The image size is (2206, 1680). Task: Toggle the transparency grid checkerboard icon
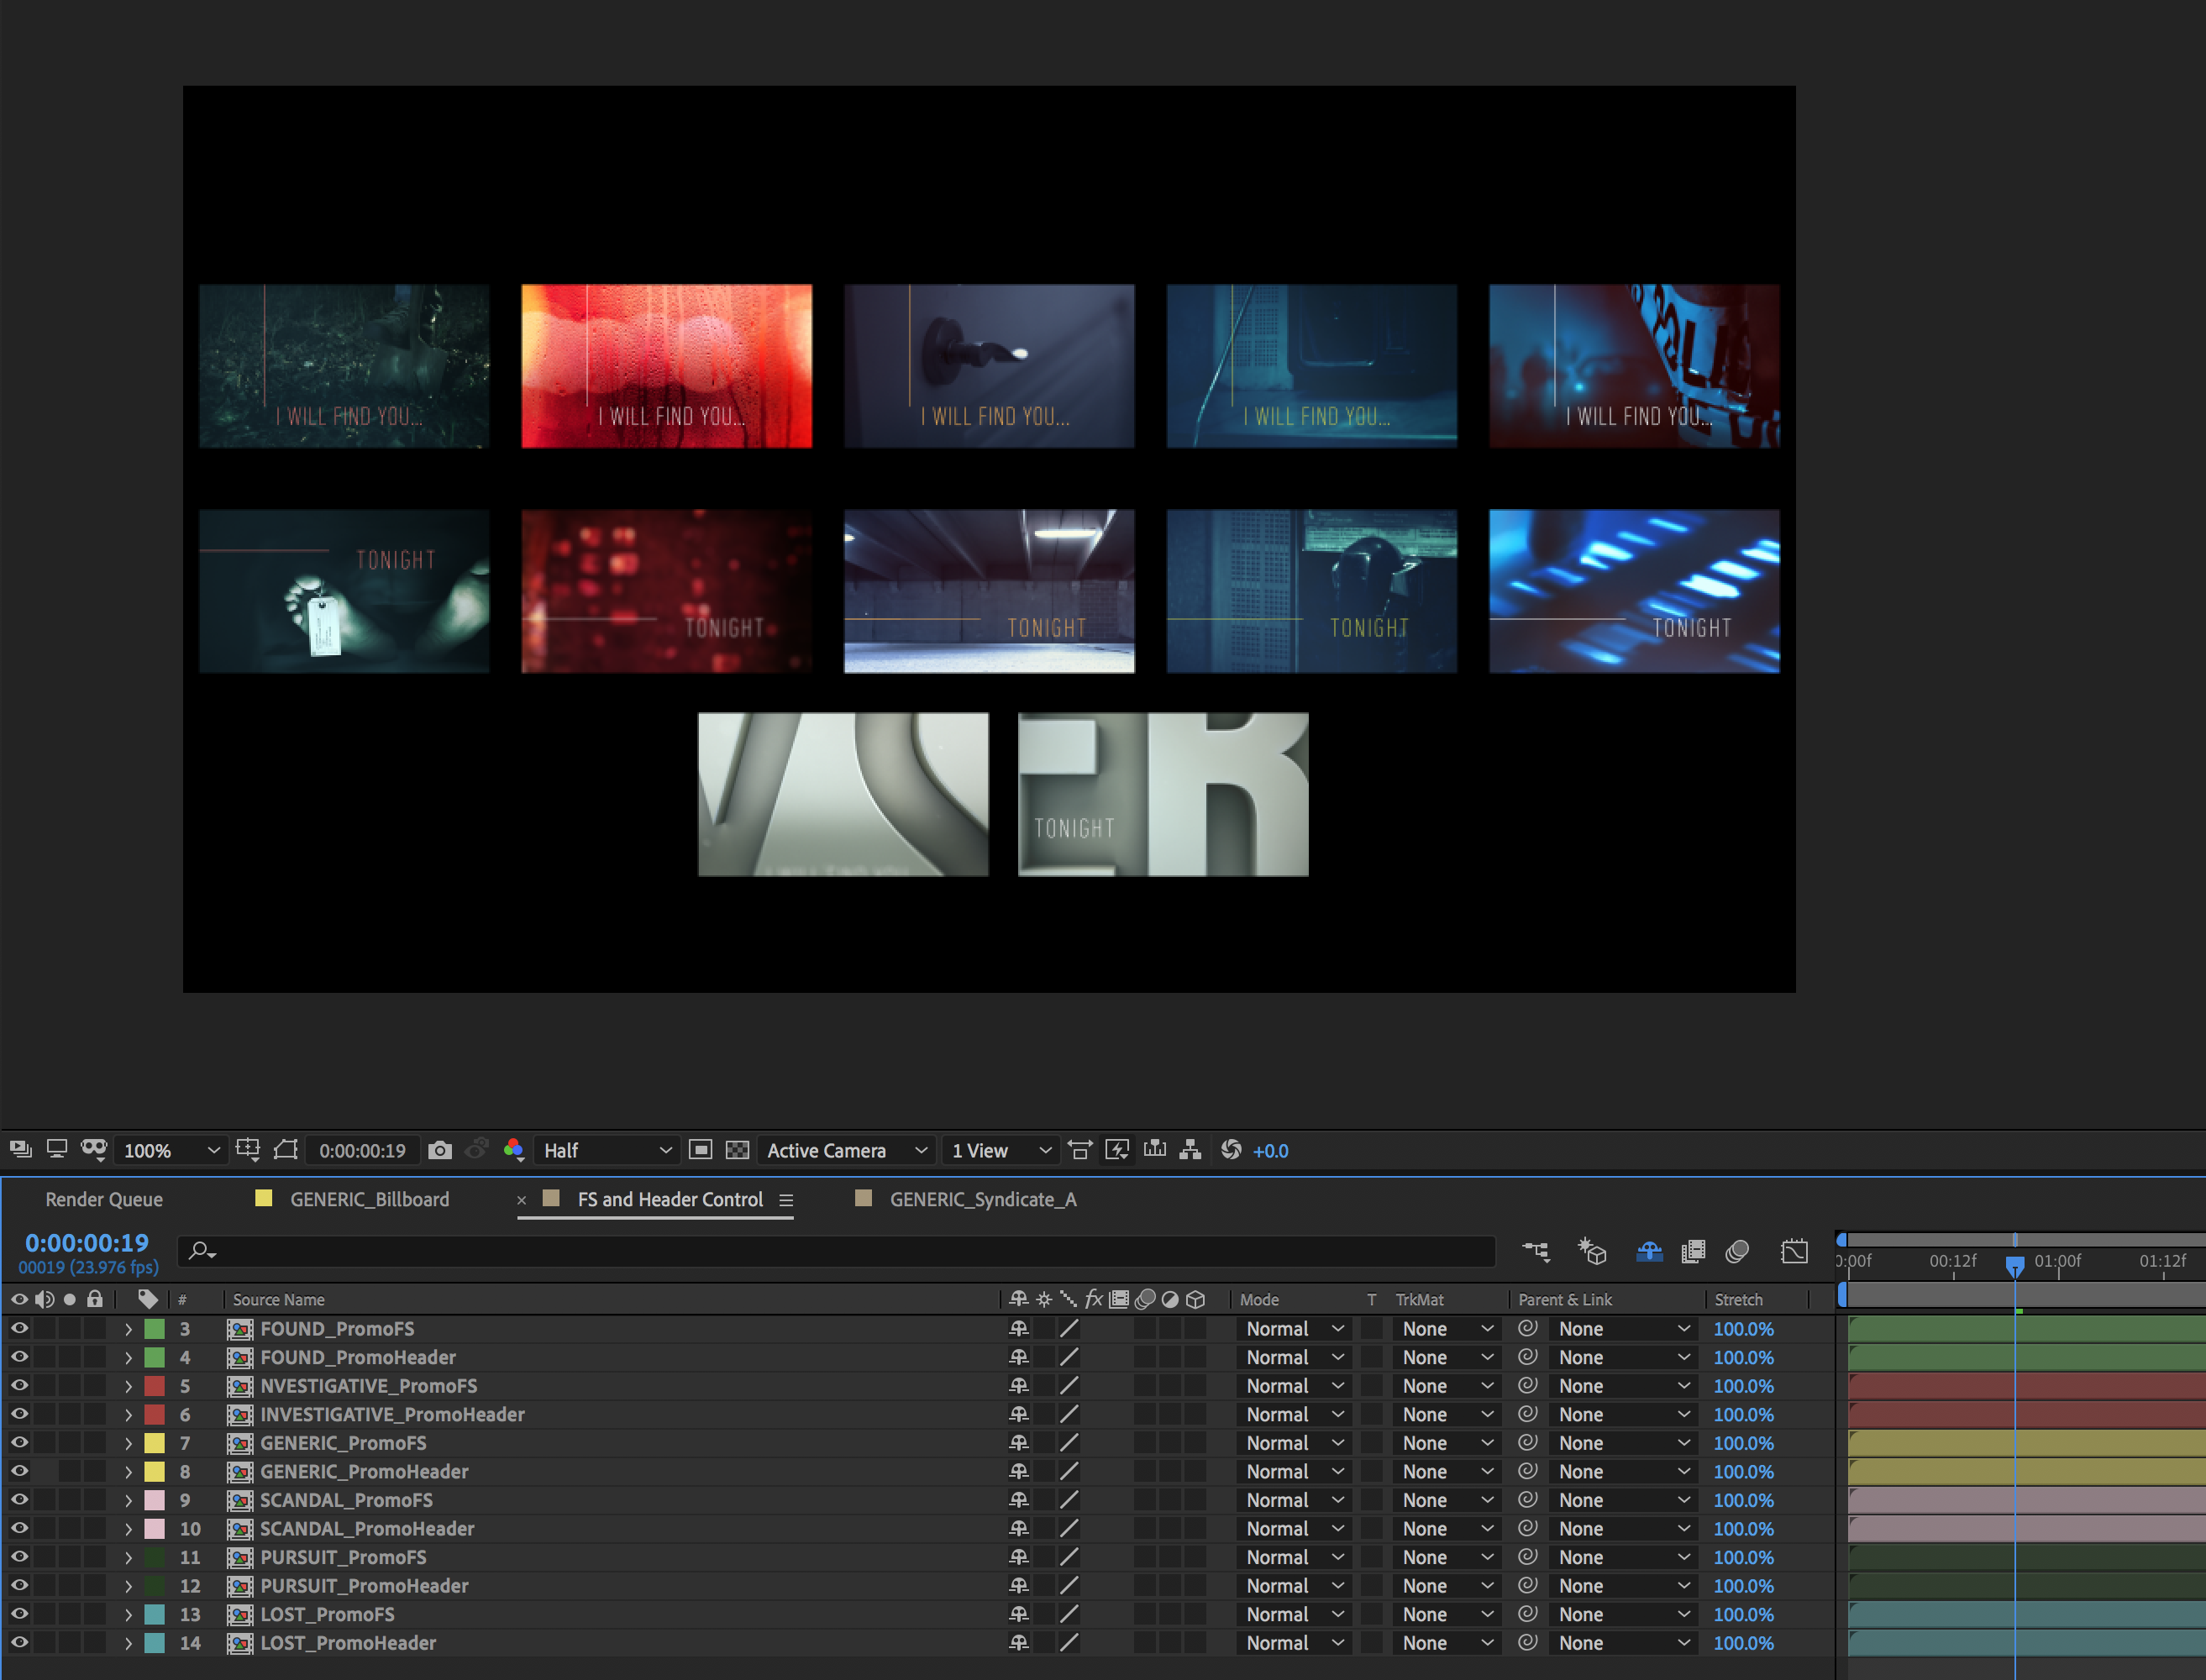[x=737, y=1150]
